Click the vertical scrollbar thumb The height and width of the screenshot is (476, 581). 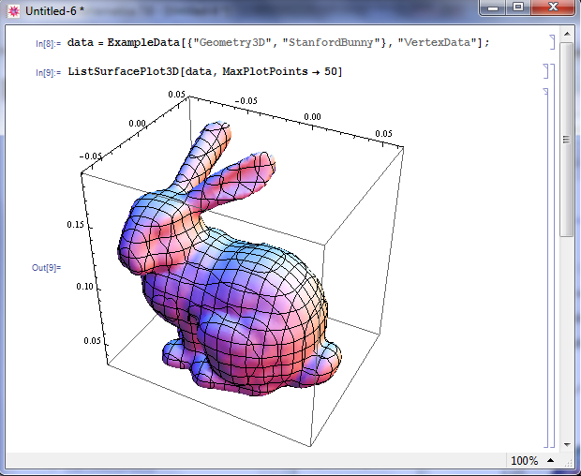pos(567,140)
